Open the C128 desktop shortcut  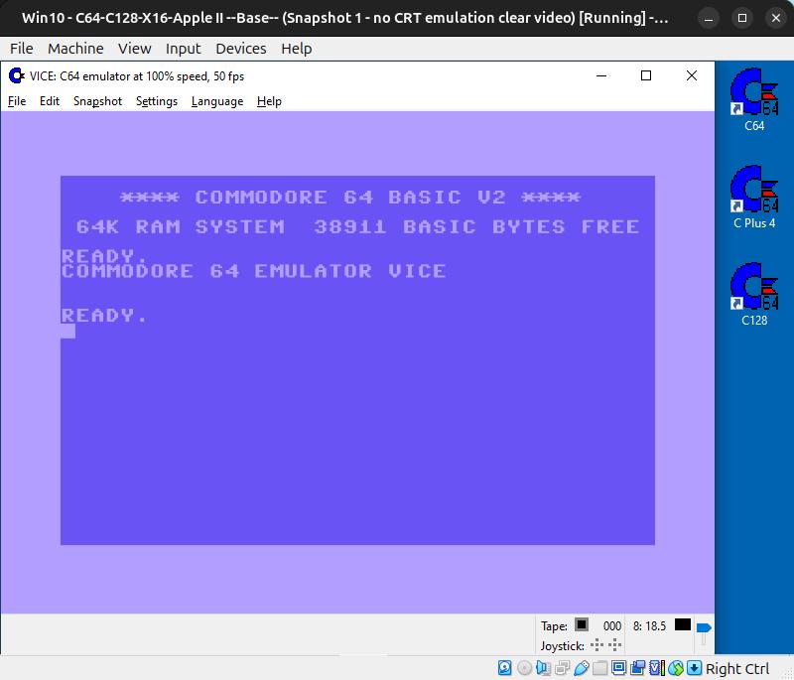tap(754, 294)
